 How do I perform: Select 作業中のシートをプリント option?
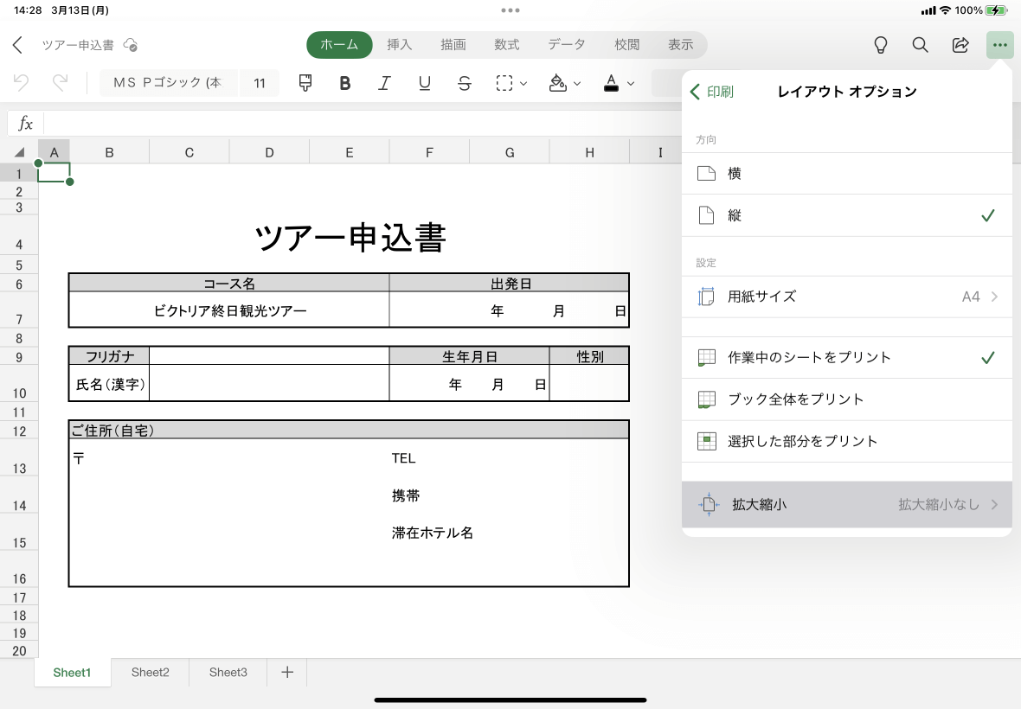(846, 357)
